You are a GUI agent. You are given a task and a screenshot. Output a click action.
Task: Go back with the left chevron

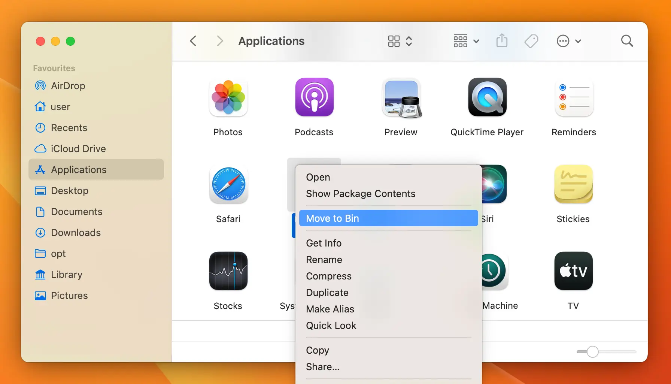click(193, 41)
